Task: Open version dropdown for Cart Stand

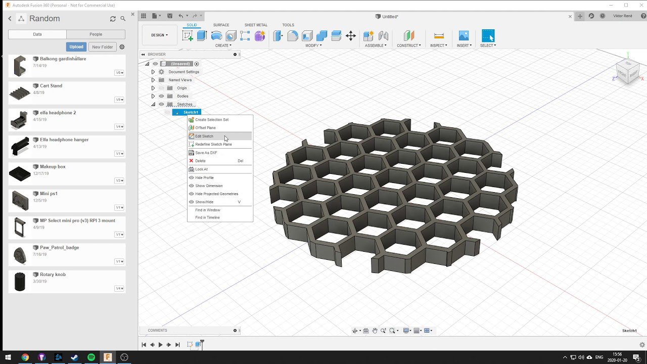Action: point(119,100)
